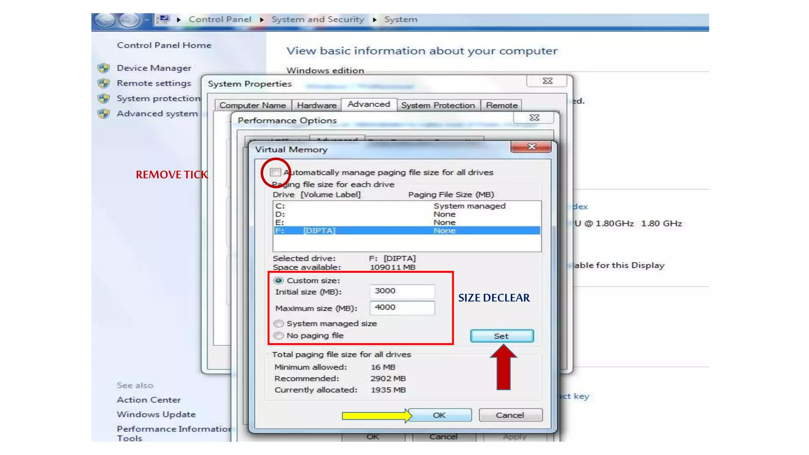Open System protection link in sidebar
The width and height of the screenshot is (809, 455).
[159, 98]
